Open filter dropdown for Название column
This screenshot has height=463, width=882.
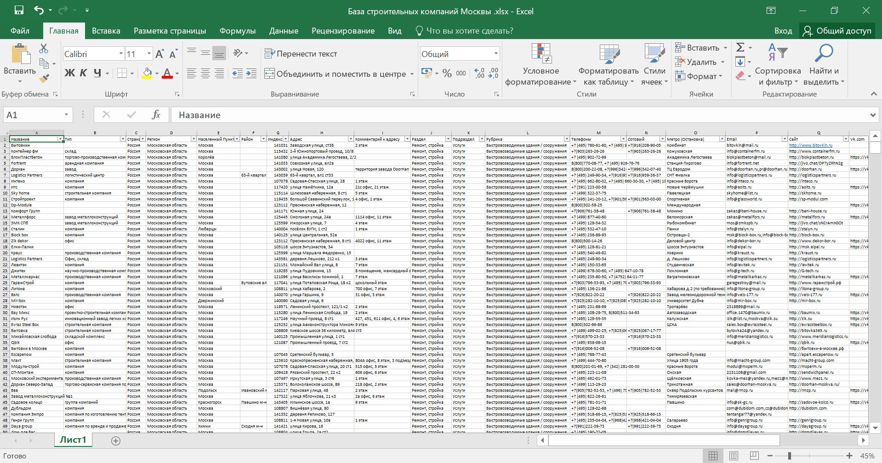coord(60,139)
